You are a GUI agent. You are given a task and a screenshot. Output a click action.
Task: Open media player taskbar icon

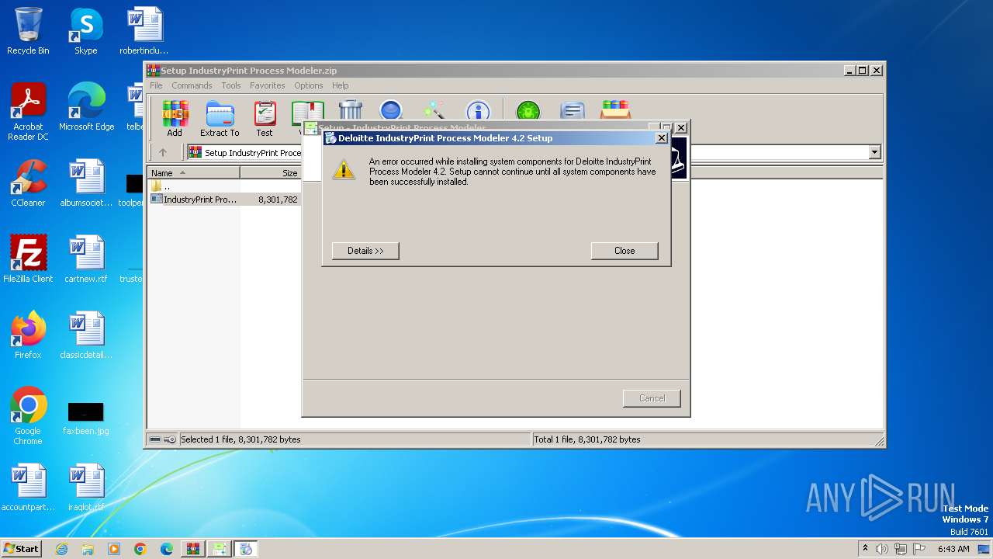pyautogui.click(x=114, y=549)
